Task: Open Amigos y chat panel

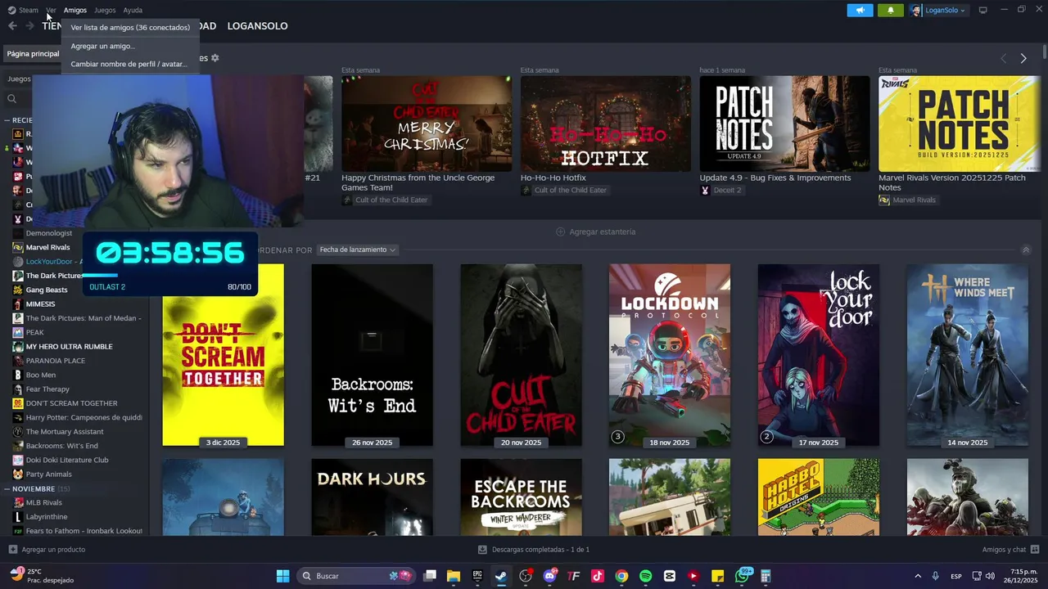Action: (x=1010, y=550)
